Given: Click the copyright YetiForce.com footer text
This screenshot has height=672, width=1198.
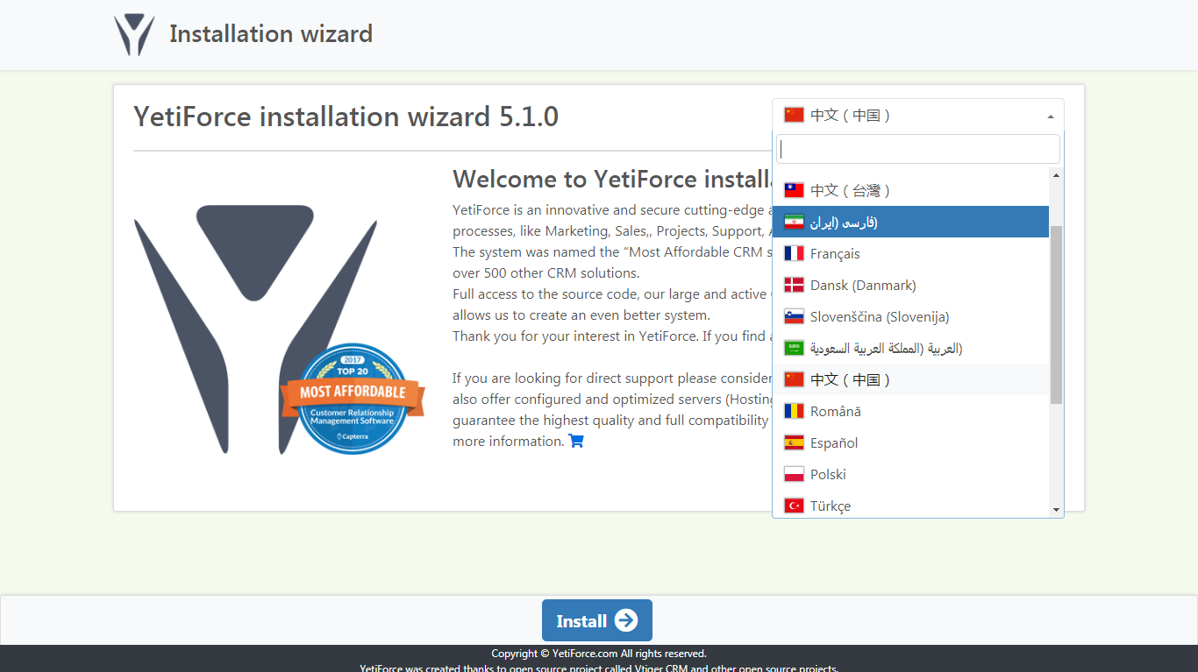Looking at the screenshot, I should tap(598, 654).
